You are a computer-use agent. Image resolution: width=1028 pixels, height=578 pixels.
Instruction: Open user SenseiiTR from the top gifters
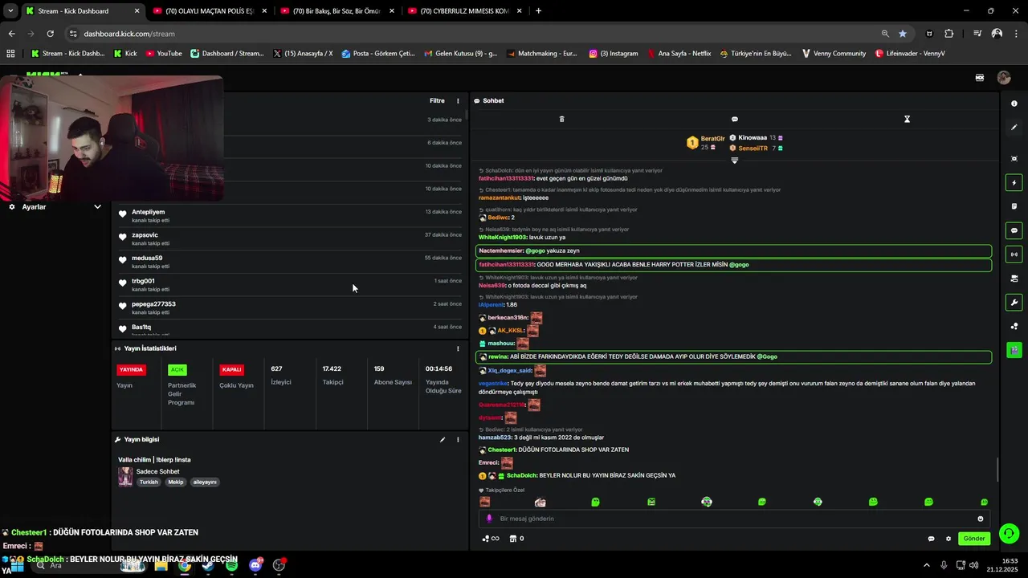pos(753,149)
